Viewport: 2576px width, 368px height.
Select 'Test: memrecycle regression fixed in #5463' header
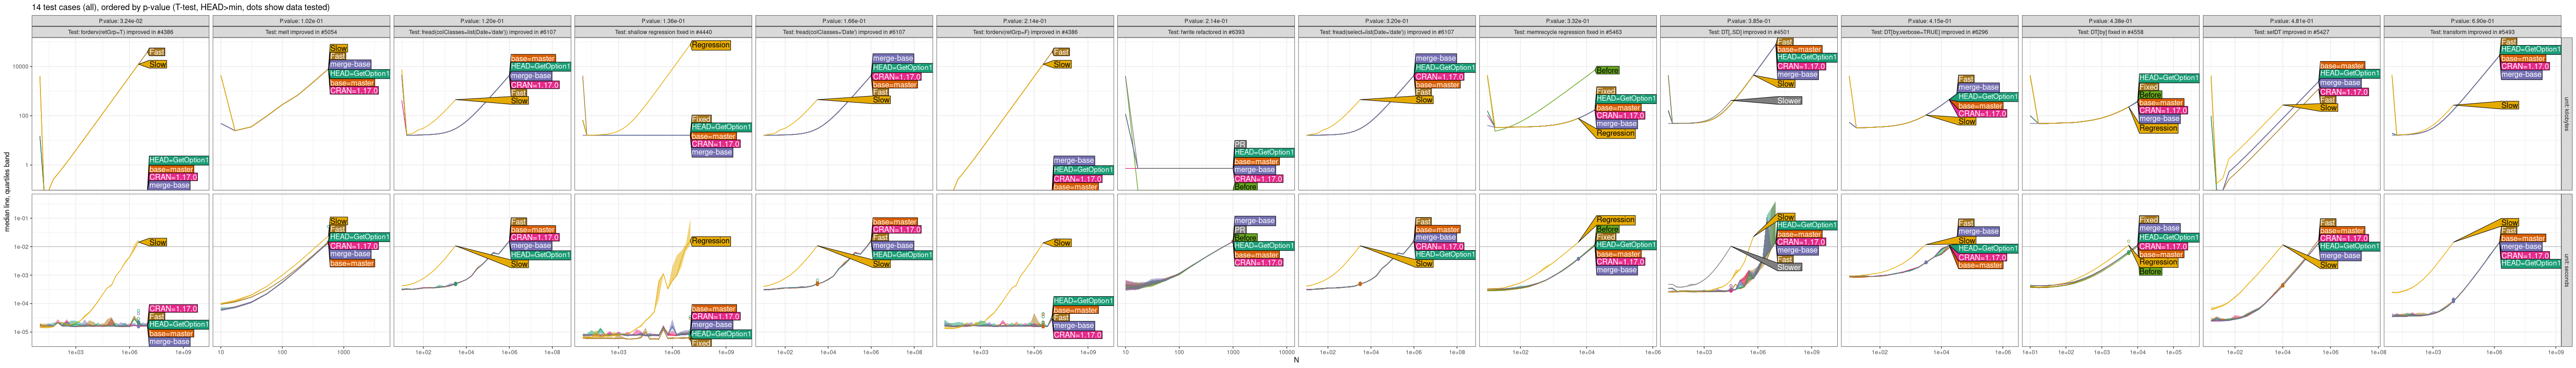1567,32
